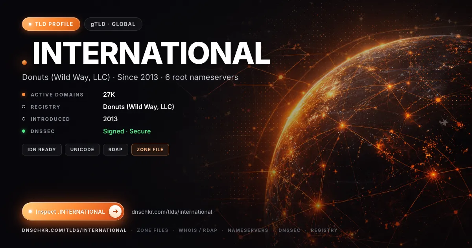Go to NAMESERVERS in footer
Viewport: 472px width, 248px height.
pos(248,230)
